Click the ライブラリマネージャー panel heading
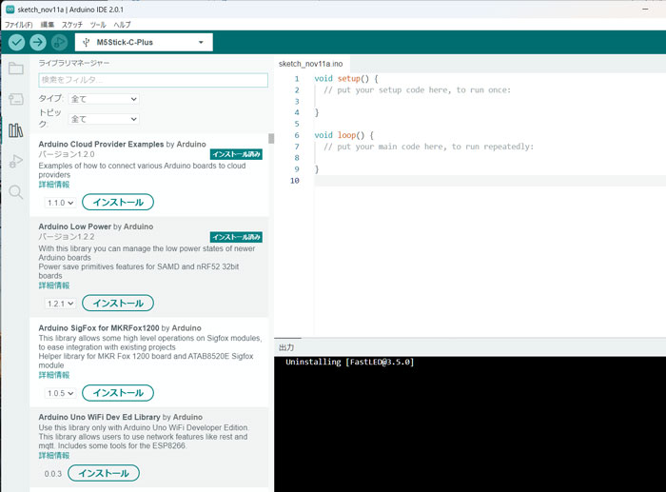The height and width of the screenshot is (492, 666). click(x=74, y=64)
